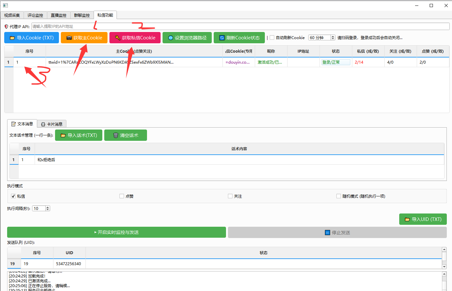Enable the 自动刷新Cookie checkbox
Image resolution: width=452 pixels, height=291 pixels.
click(272, 37)
